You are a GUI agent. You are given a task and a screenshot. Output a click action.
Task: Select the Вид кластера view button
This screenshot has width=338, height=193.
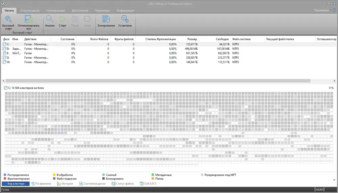pos(16,184)
